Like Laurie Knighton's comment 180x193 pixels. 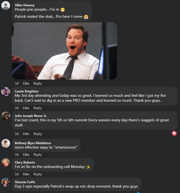point(26,108)
